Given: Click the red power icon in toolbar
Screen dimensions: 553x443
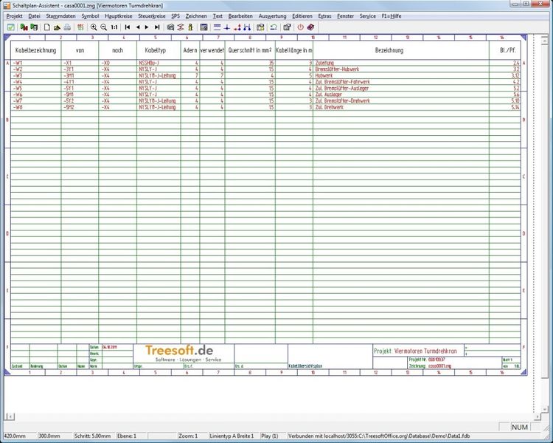Looking at the screenshot, I should (x=300, y=27).
